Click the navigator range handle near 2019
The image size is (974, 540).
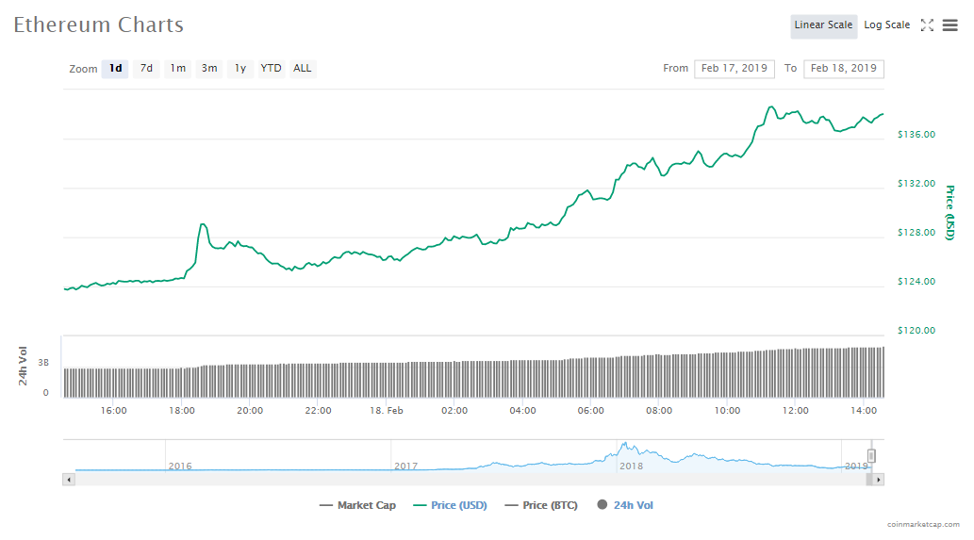tap(872, 456)
